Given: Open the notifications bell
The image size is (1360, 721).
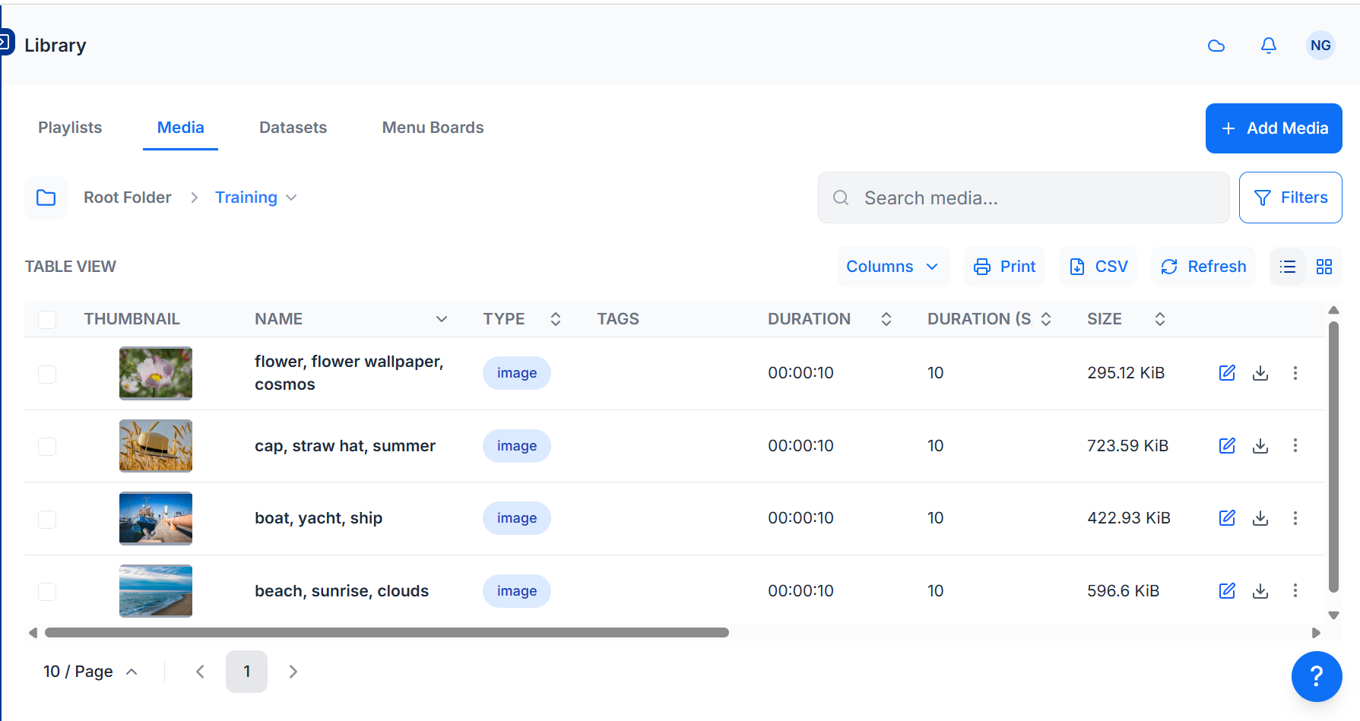Looking at the screenshot, I should click(1269, 46).
